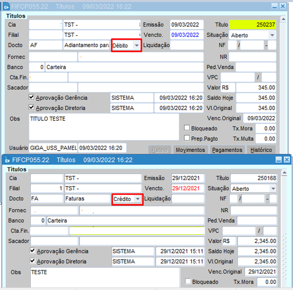Click Vl.Original field in bottom window
The height and width of the screenshot is (290, 293).
[257, 262]
